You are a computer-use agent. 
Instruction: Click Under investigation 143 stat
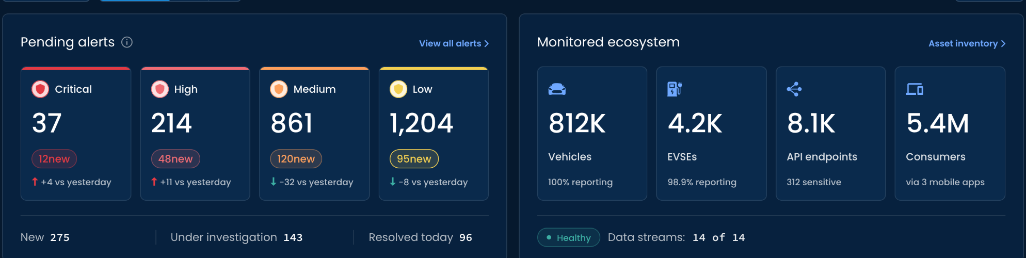point(236,237)
